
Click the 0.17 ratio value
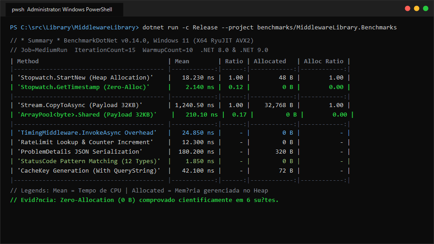pos(240,114)
